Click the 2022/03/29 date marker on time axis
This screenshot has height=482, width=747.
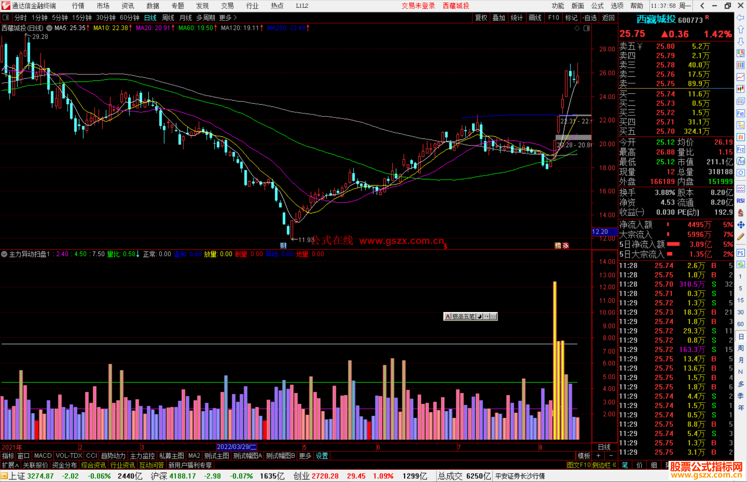[237, 447]
